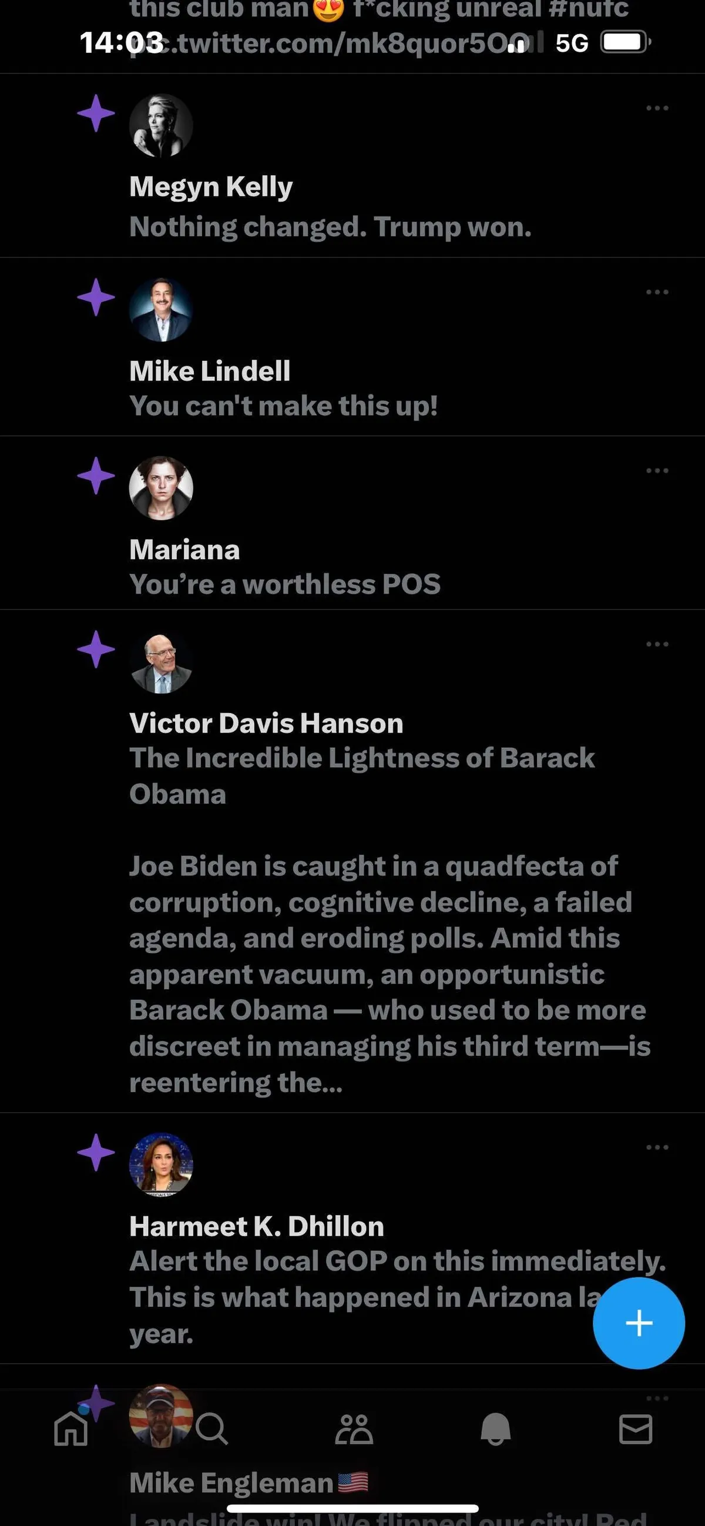Open more options for Victor Davis Hanson post
Screen dimensions: 705x1526
657,644
